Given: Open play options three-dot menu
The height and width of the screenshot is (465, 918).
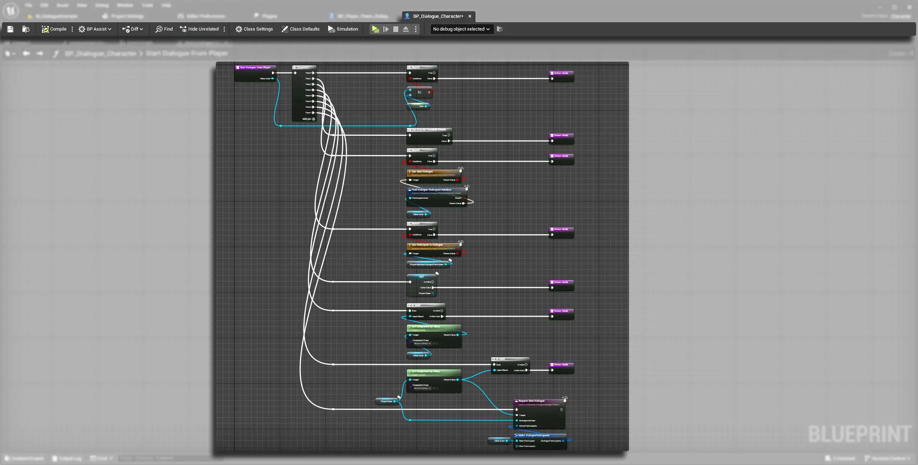Looking at the screenshot, I should pyautogui.click(x=415, y=29).
